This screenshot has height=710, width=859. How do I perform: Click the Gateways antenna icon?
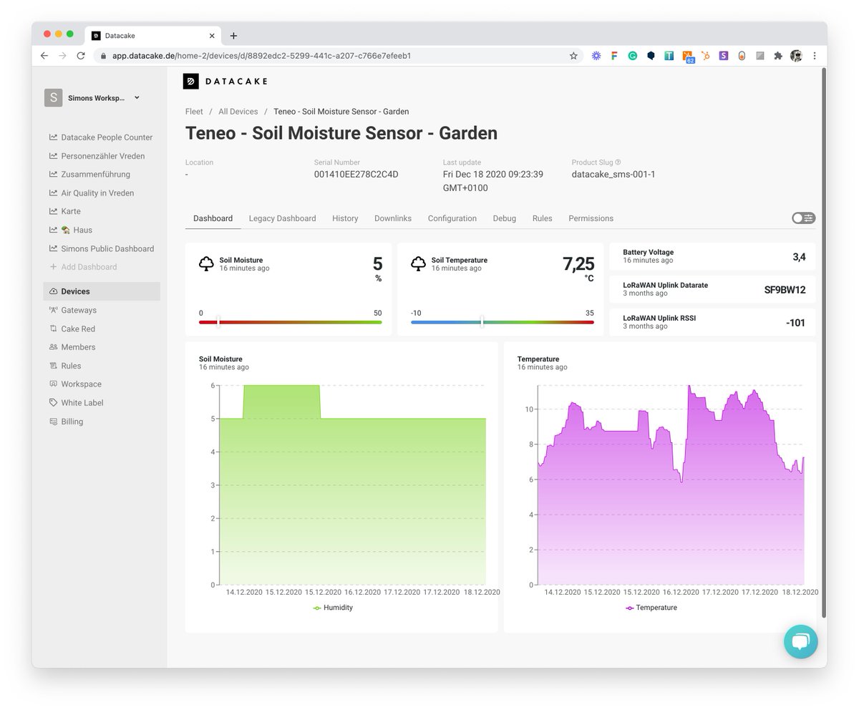(53, 310)
